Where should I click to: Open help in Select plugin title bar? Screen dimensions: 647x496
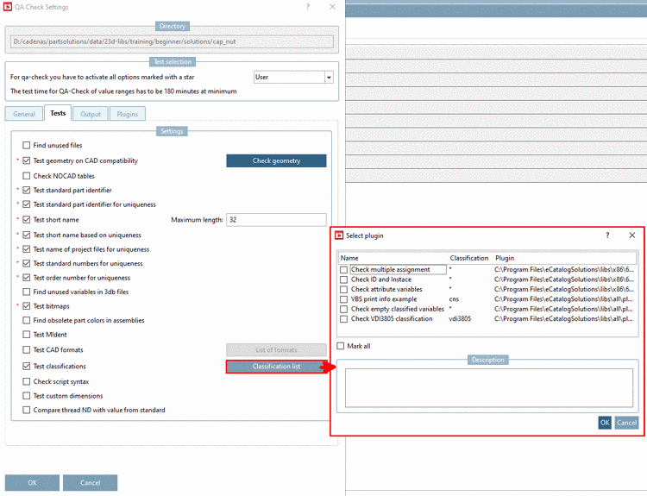point(607,235)
